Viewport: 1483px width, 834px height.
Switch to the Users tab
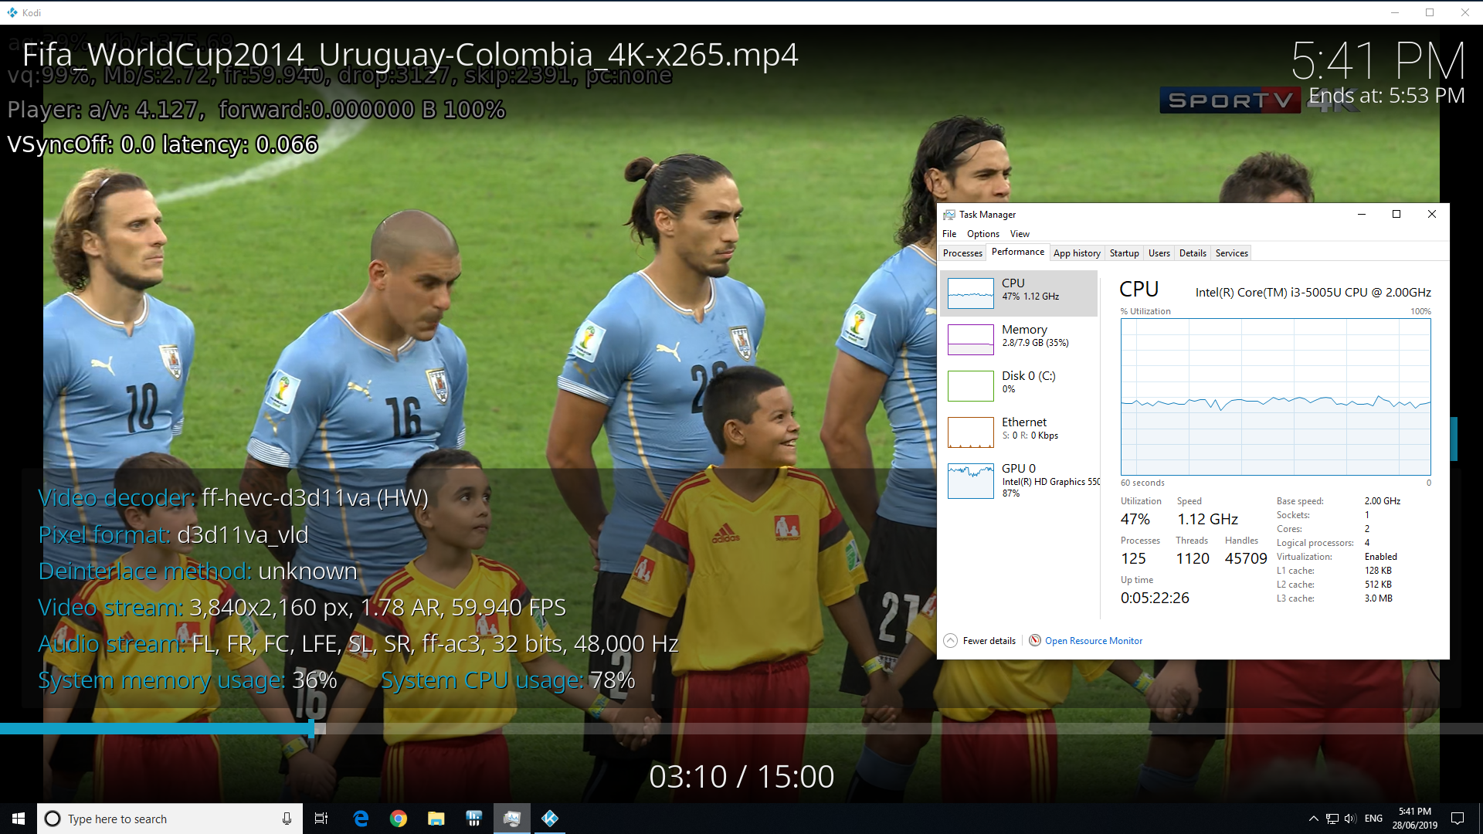[x=1159, y=253]
